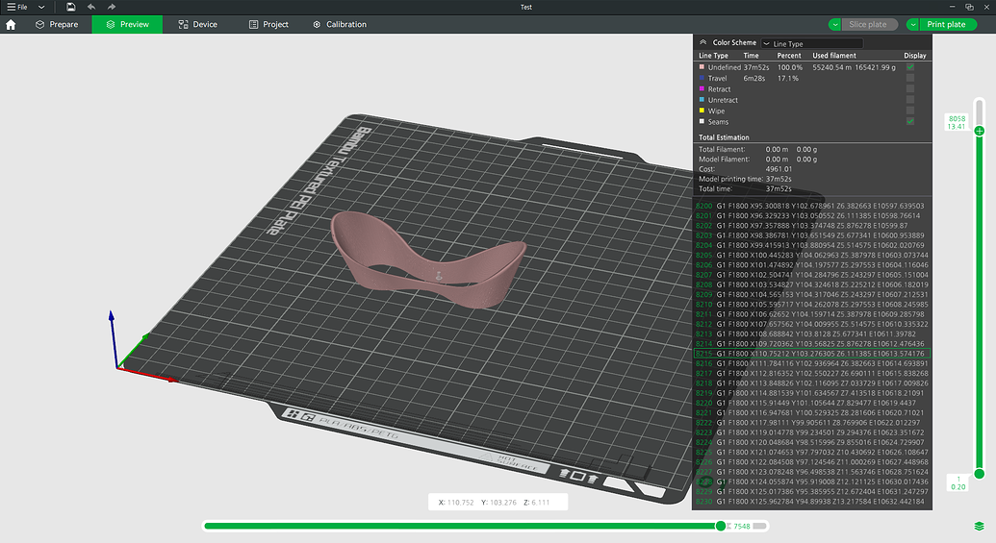996x543 pixels.
Task: Click the 7548 move count label
Action: 742,526
